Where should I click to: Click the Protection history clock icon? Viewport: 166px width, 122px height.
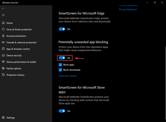[x=3, y=75]
